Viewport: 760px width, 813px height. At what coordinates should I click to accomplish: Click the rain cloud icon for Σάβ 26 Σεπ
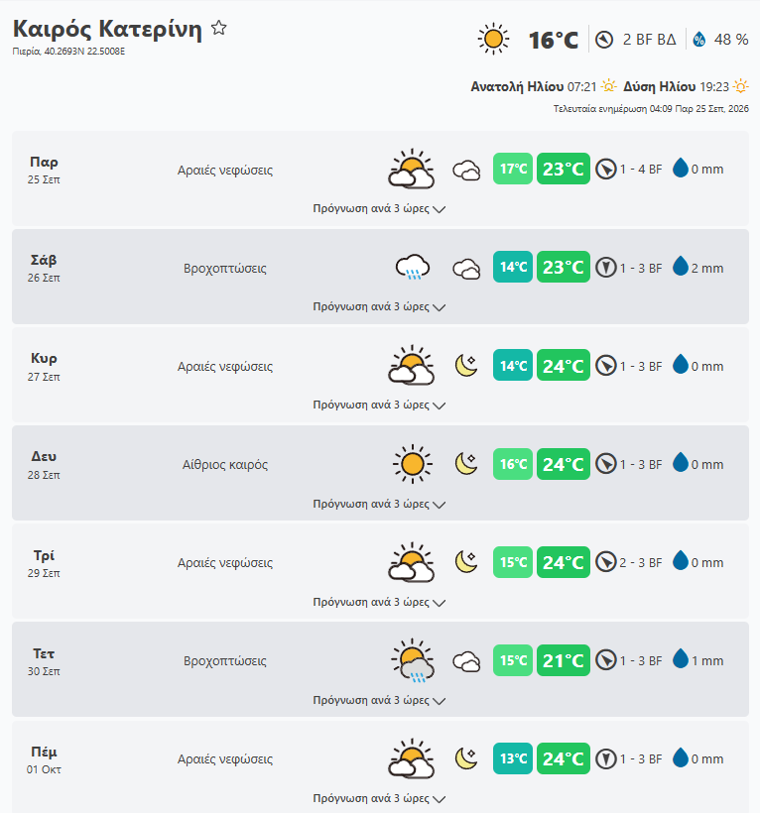click(413, 268)
